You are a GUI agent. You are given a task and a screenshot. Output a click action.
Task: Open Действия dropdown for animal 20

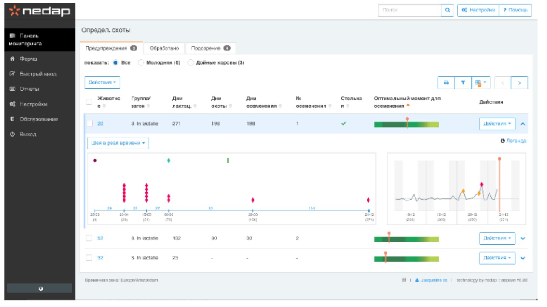(x=497, y=124)
